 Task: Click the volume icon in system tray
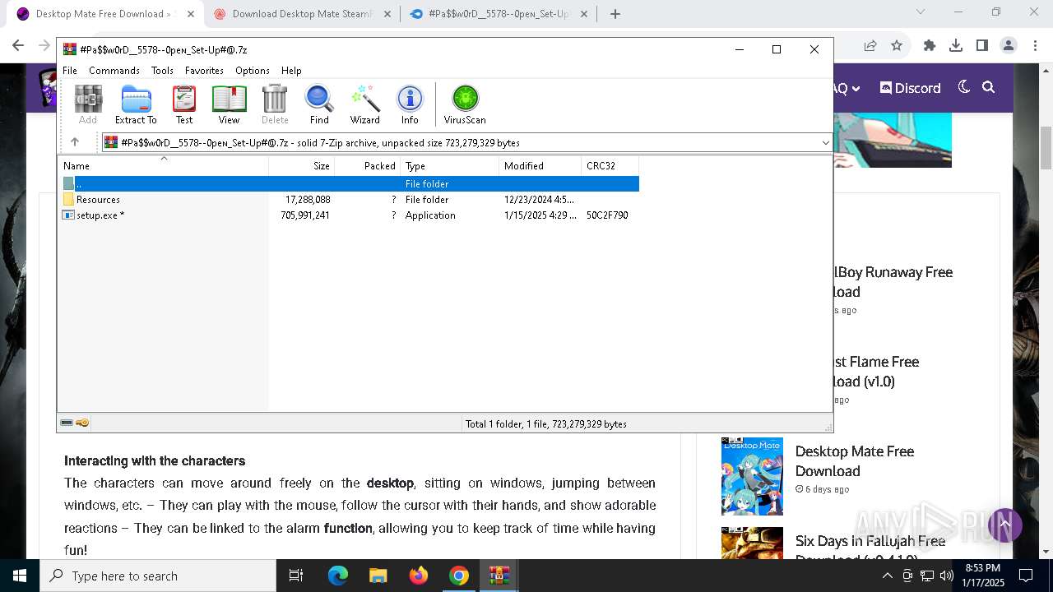946,576
